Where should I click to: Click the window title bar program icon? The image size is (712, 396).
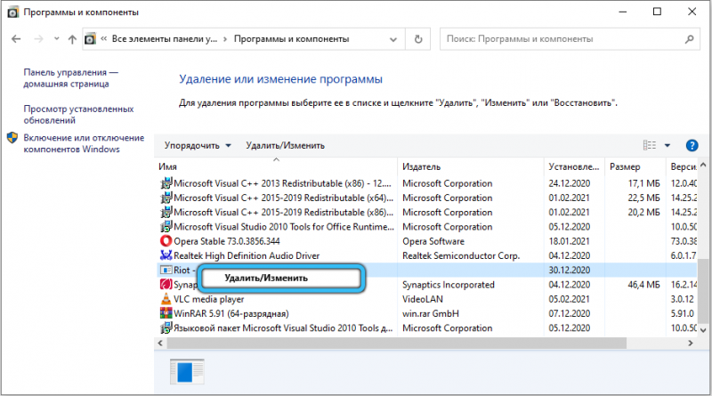click(13, 12)
